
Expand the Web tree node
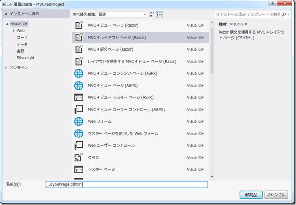point(14,31)
